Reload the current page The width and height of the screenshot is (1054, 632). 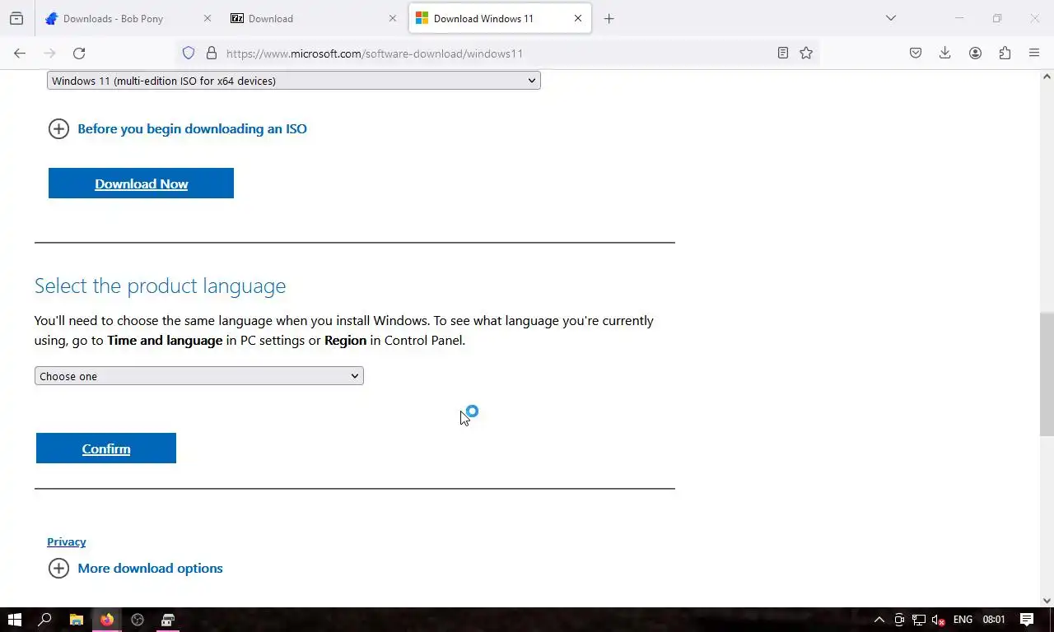pyautogui.click(x=79, y=53)
